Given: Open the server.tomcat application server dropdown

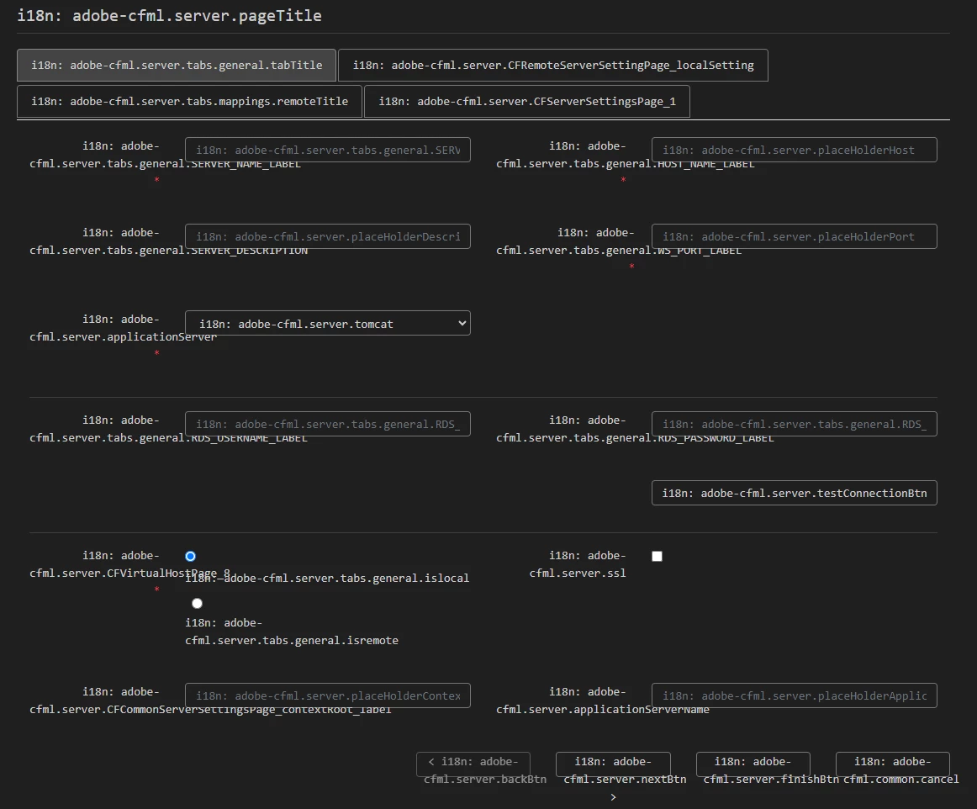Looking at the screenshot, I should pyautogui.click(x=328, y=324).
